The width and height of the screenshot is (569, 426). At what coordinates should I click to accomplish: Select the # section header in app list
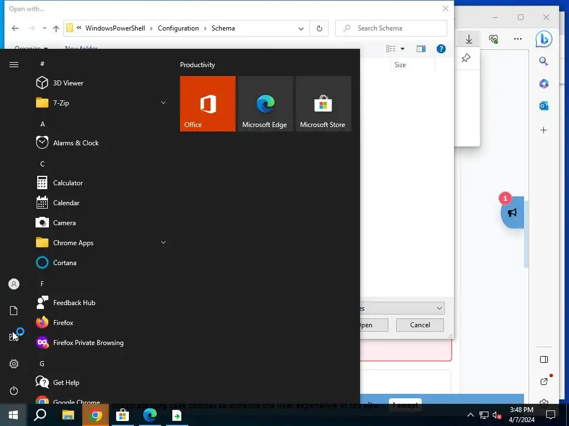[42, 64]
